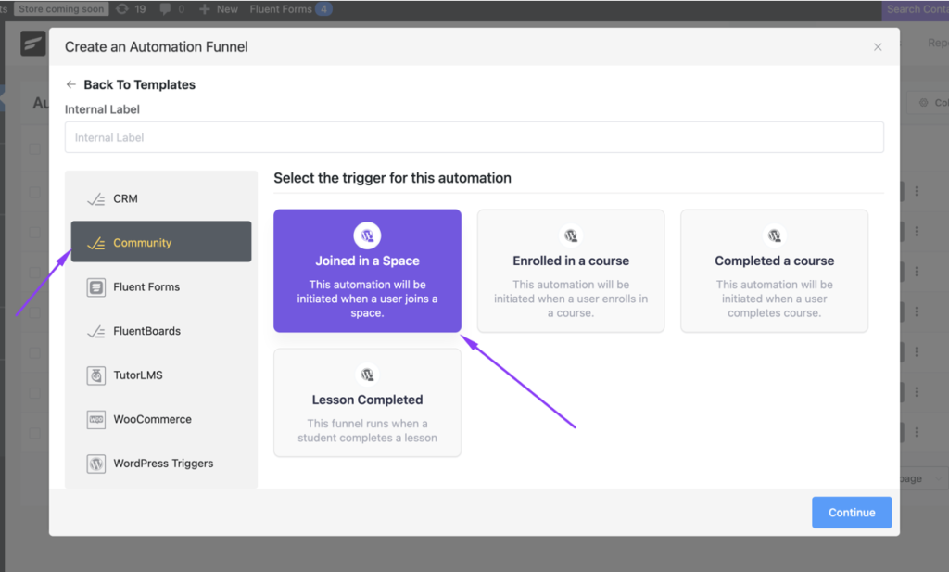
Task: Go Back To Templates
Action: [139, 84]
